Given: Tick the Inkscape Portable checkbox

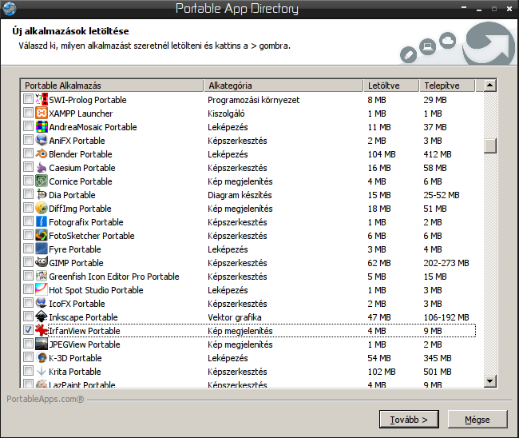Looking at the screenshot, I should pos(29,317).
